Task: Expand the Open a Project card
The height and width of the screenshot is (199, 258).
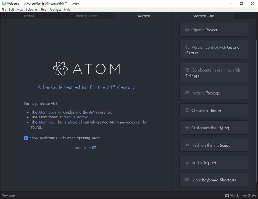Action: click(214, 30)
